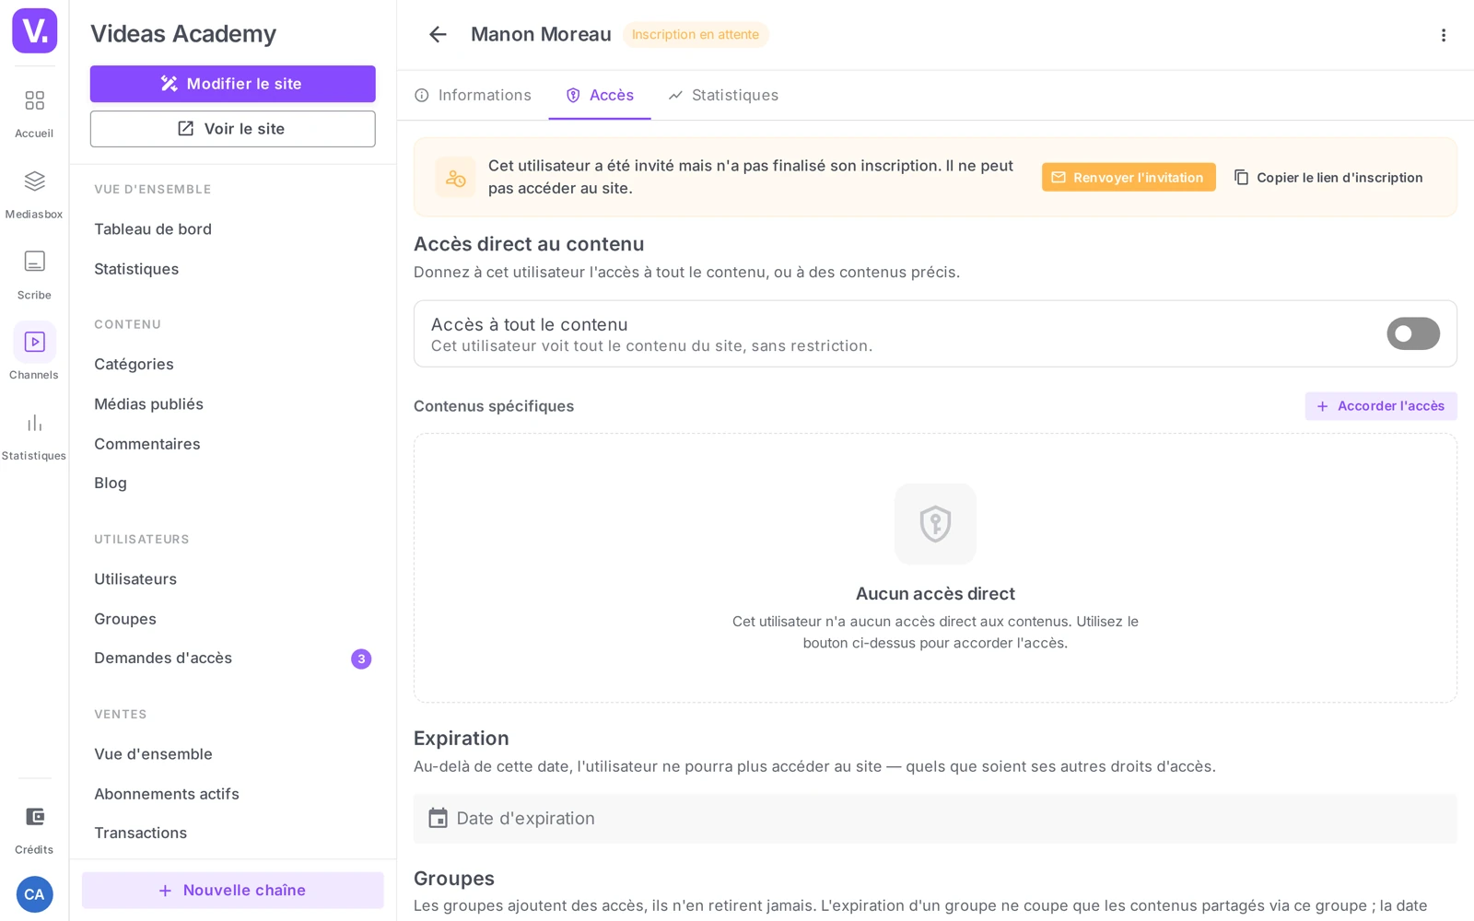This screenshot has height=921, width=1474.
Task: Open Groupes in the sidebar
Action: point(125,619)
